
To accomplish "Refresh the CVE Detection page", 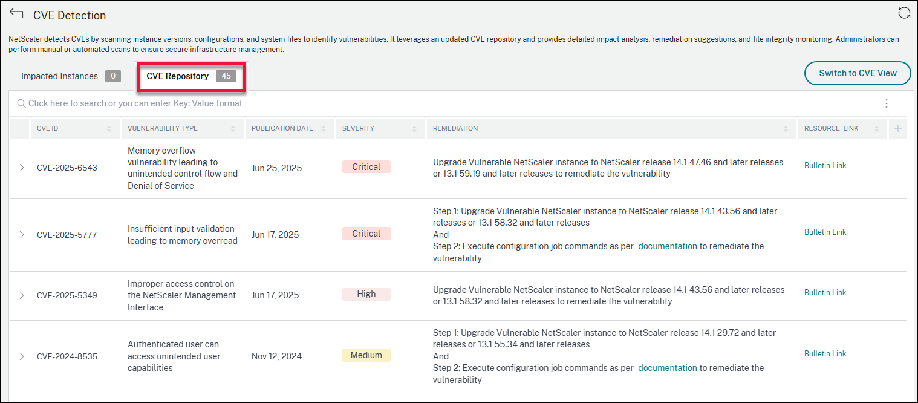I will [x=904, y=13].
